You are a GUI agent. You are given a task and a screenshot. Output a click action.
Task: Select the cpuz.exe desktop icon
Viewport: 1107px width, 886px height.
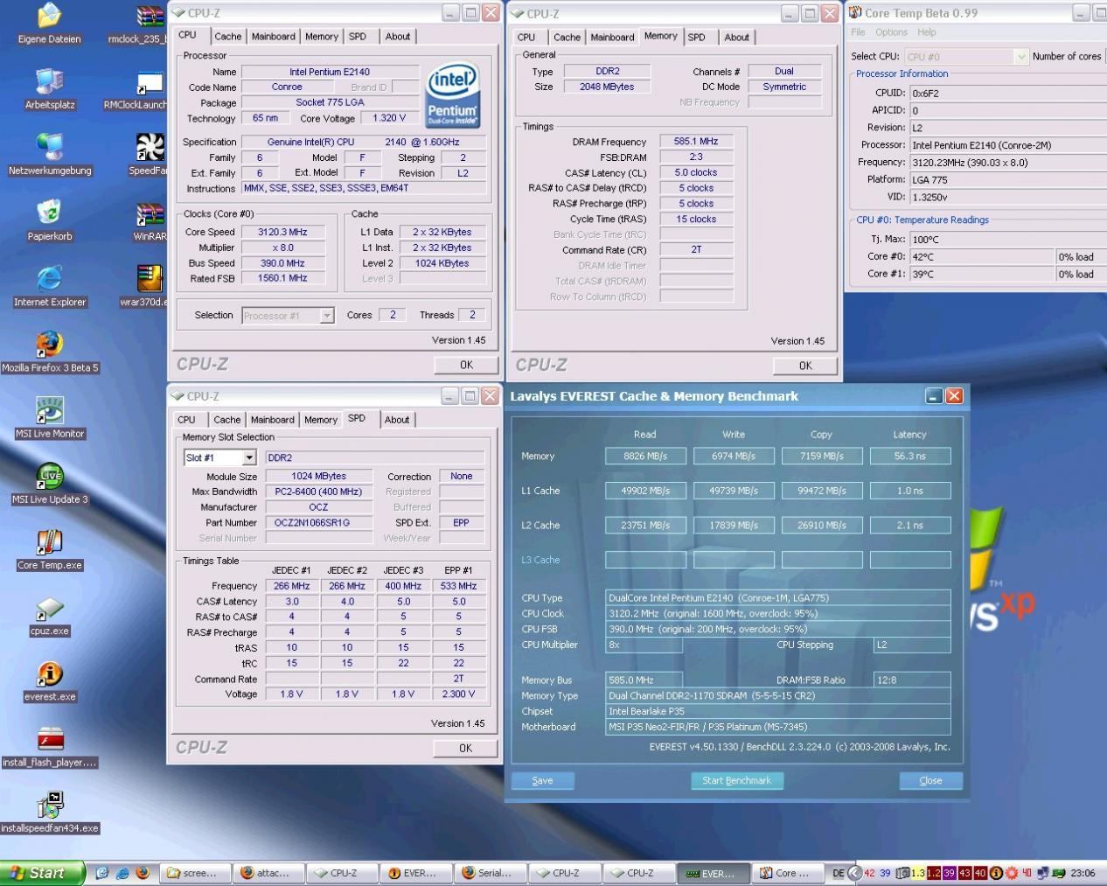pos(50,615)
